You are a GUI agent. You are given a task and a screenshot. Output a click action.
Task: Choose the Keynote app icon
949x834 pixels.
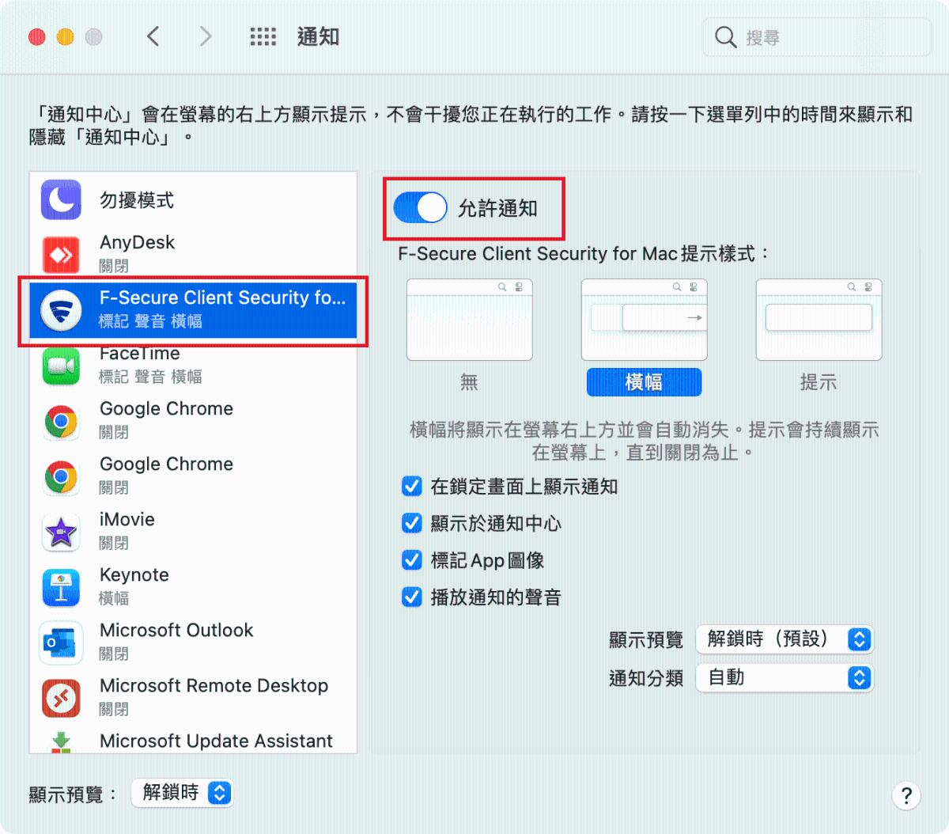[x=61, y=587]
